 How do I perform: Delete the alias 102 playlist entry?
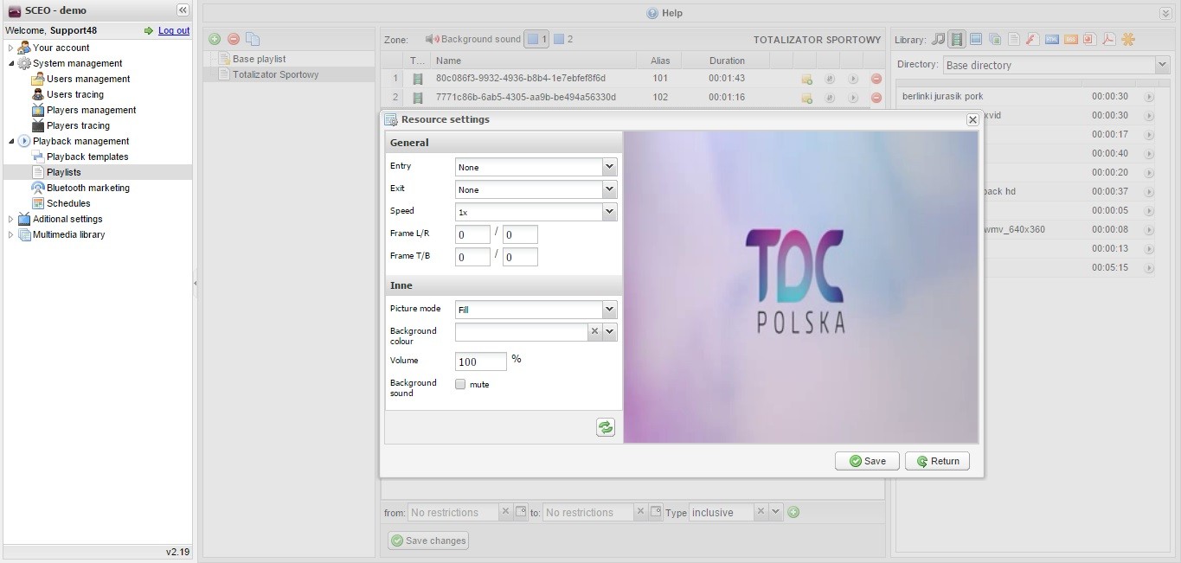tap(876, 98)
